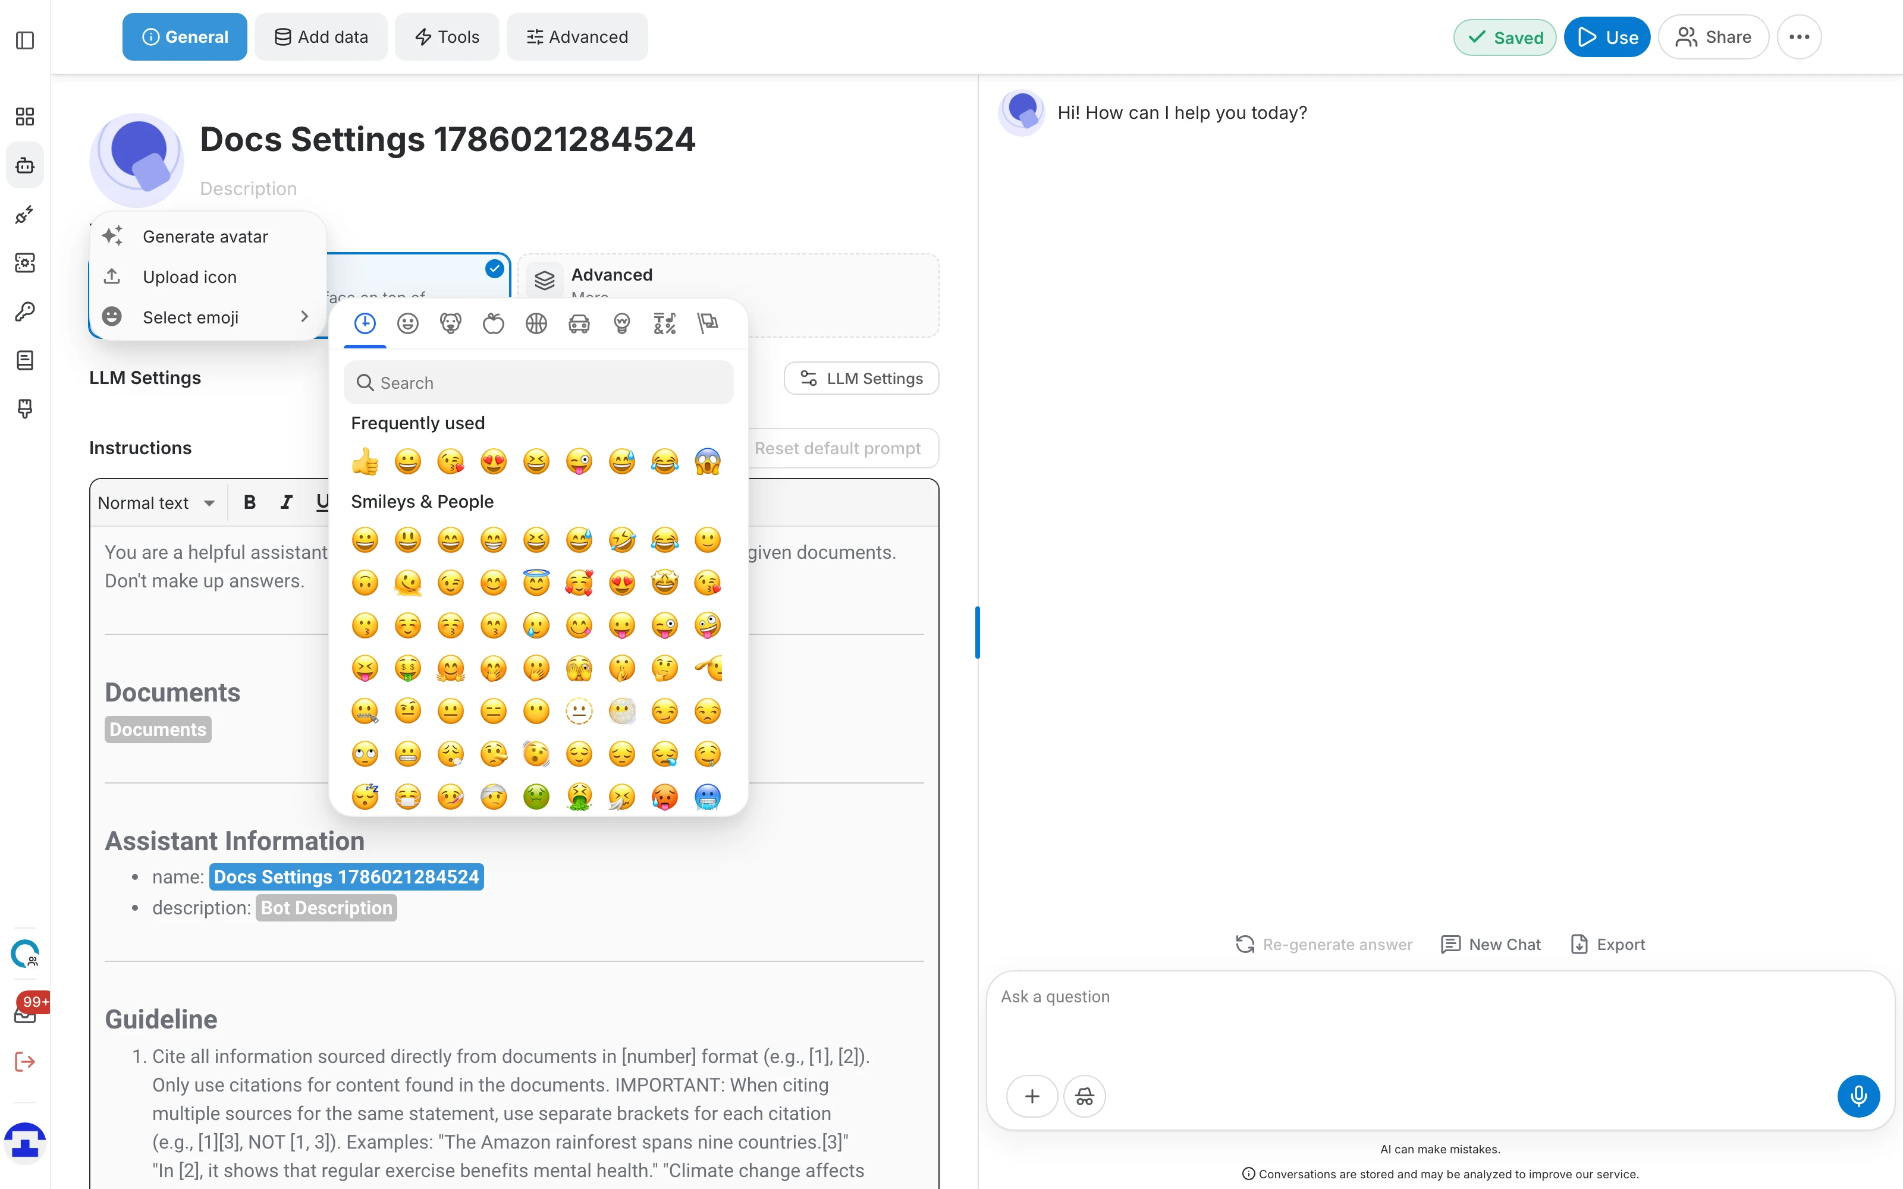Select the Symbols category icon in emoji picker
Viewport: 1903px width, 1189px height.
click(x=664, y=323)
